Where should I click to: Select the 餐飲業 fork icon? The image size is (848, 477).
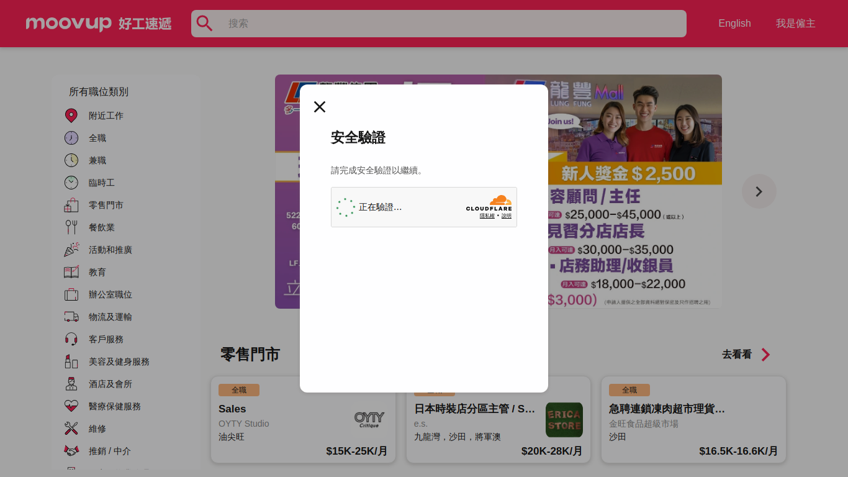tap(71, 227)
